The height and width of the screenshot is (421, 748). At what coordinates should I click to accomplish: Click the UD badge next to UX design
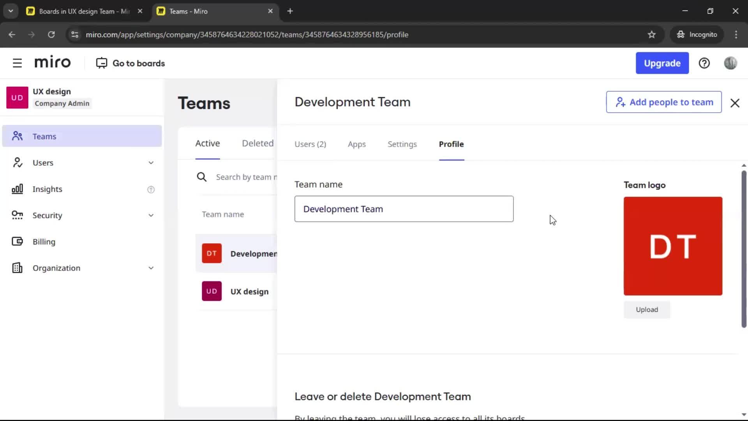(x=212, y=291)
